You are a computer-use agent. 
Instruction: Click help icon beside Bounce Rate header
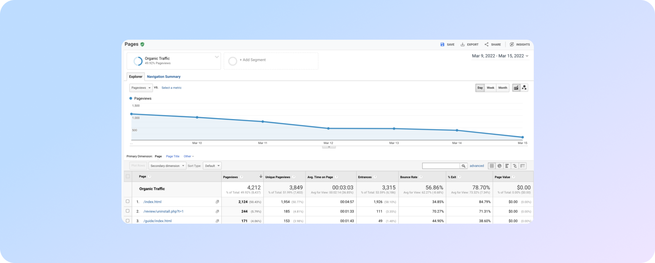421,177
